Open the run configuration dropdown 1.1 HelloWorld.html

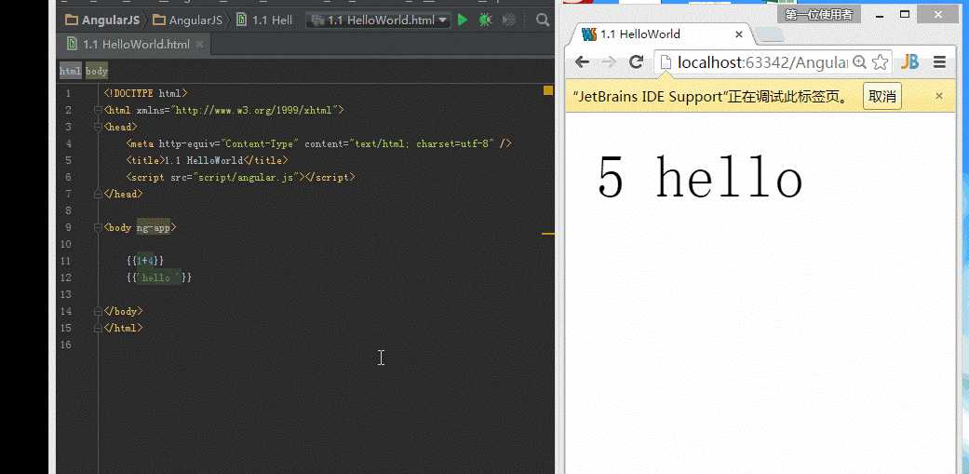pos(380,20)
